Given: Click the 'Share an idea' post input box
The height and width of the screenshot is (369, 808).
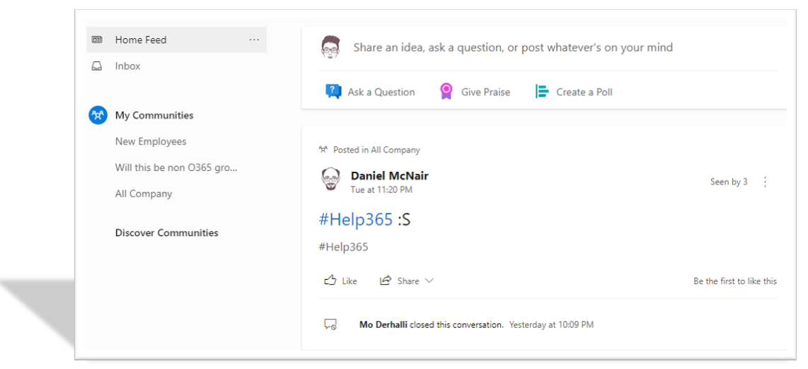Looking at the screenshot, I should point(513,47).
